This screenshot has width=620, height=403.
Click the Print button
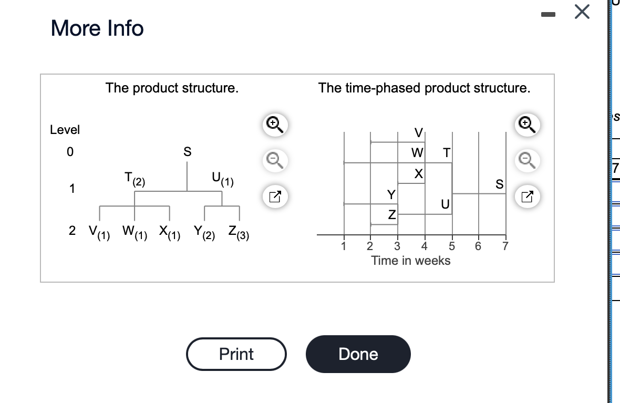(x=236, y=354)
